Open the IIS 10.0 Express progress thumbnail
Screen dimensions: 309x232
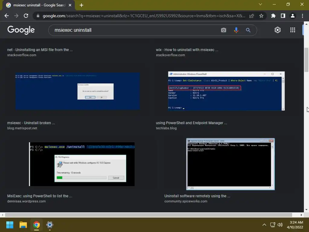point(82,164)
